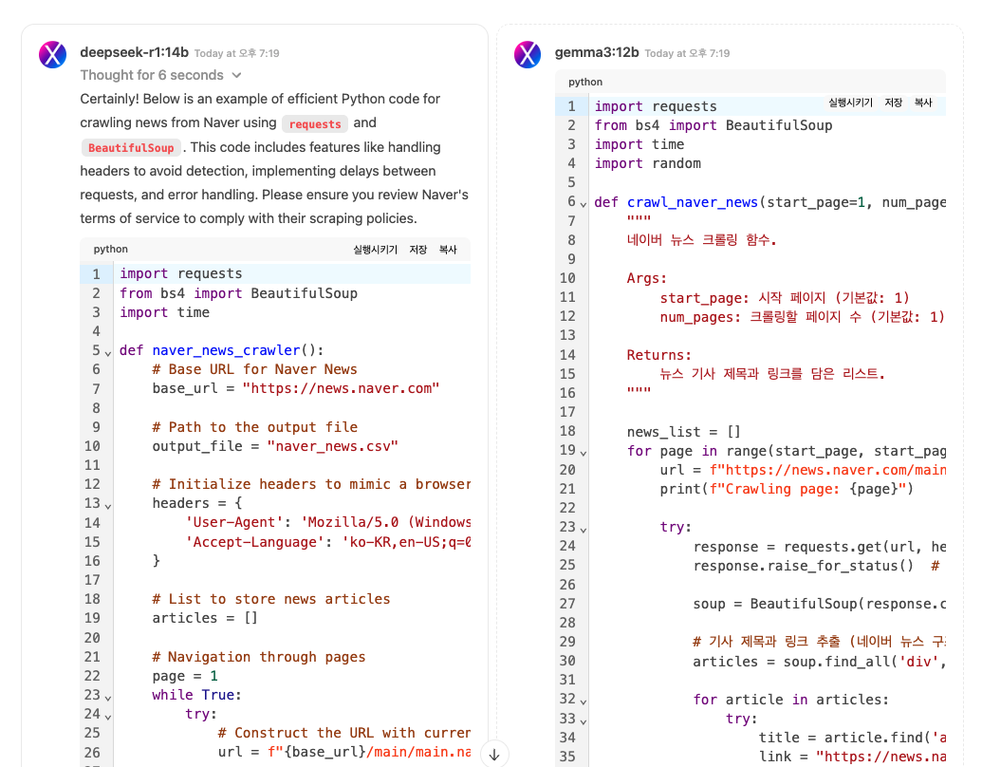Viewport: 982px width, 767px height.
Task: Click the gemma3:12b model avatar icon
Action: 528,54
